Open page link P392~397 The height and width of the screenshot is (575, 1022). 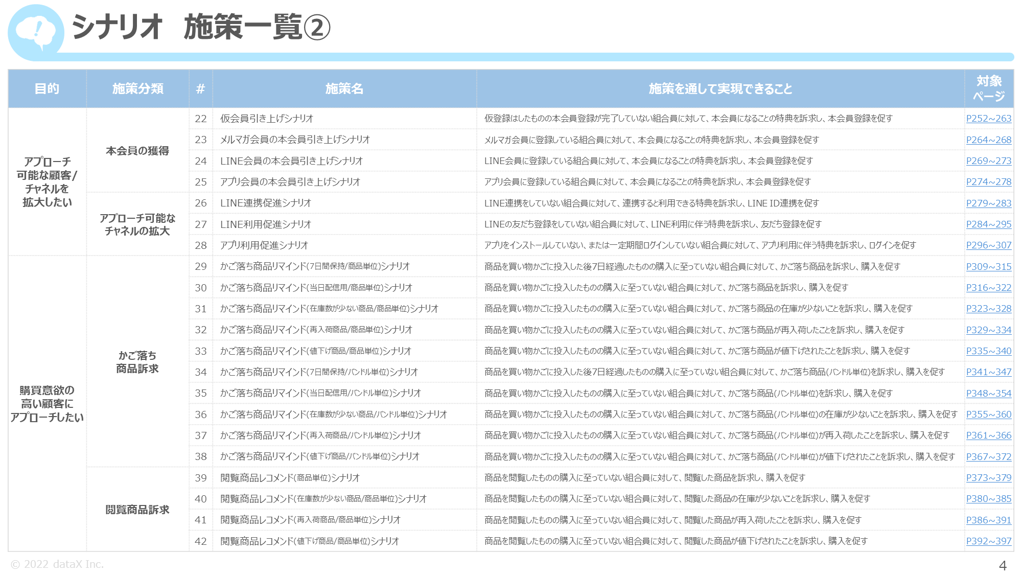(988, 541)
